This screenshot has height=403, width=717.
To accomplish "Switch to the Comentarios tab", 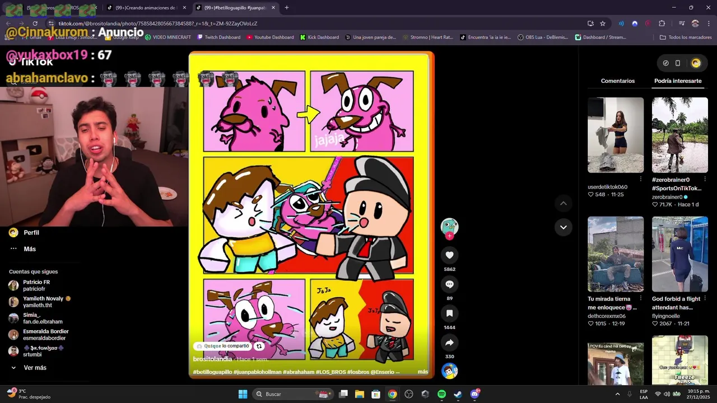I will click(x=618, y=81).
